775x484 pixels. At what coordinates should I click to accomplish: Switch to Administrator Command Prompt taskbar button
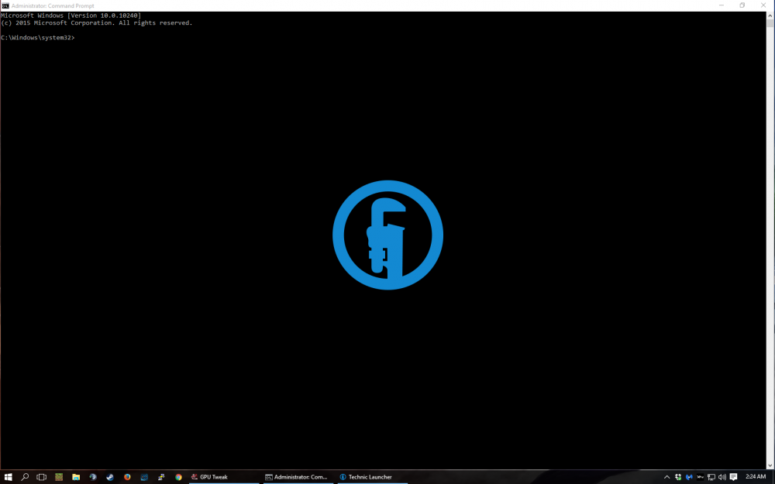tap(298, 477)
